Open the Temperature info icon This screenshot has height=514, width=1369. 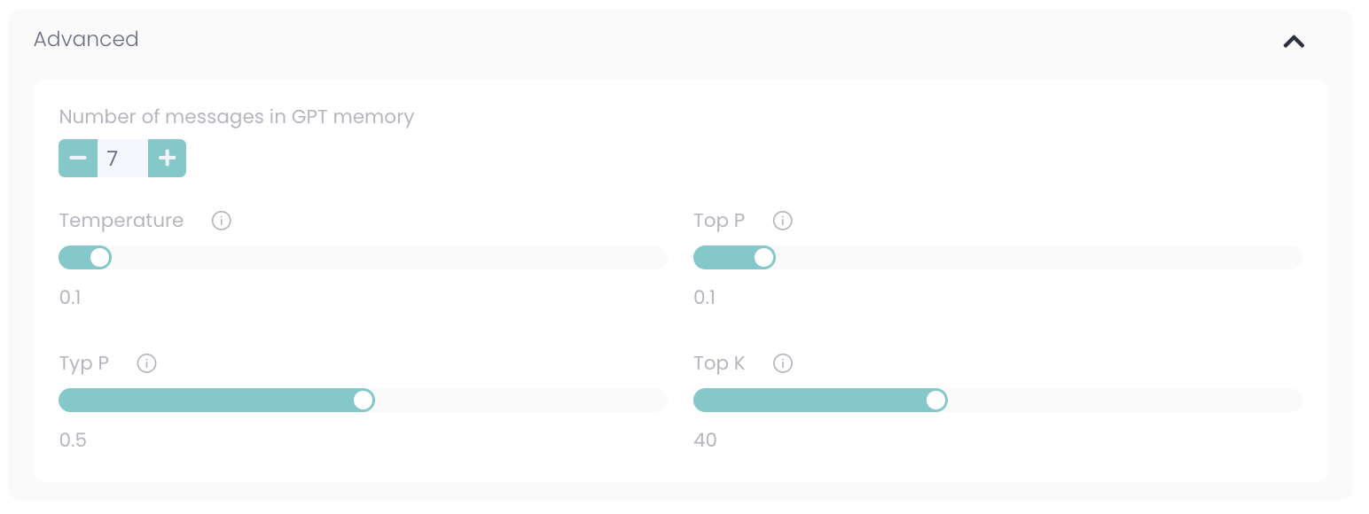click(x=222, y=221)
